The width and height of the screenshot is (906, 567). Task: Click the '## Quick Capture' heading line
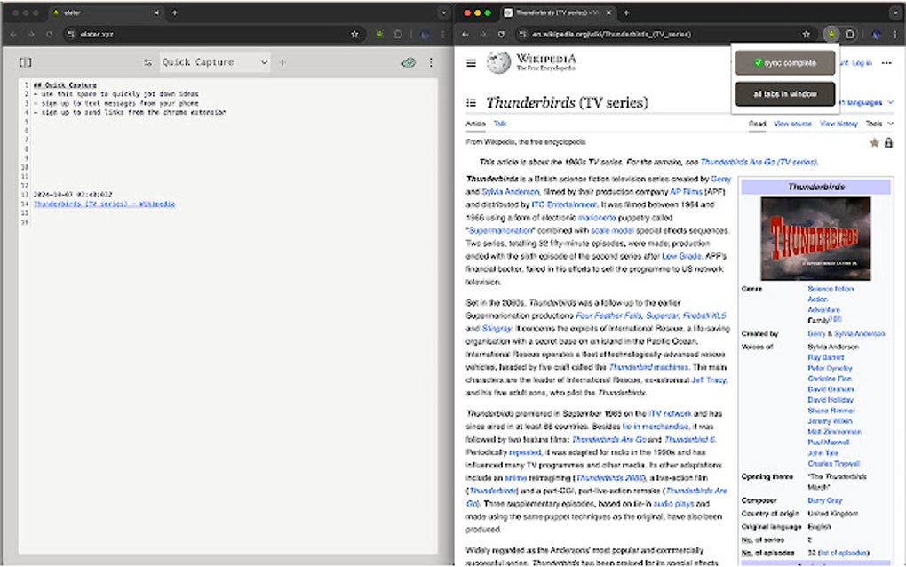pyautogui.click(x=65, y=84)
